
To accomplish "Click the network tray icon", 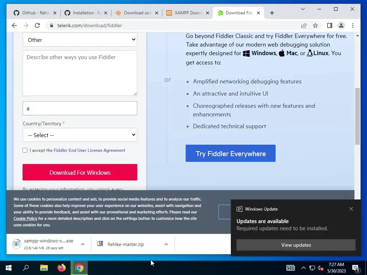I will pos(312,268).
